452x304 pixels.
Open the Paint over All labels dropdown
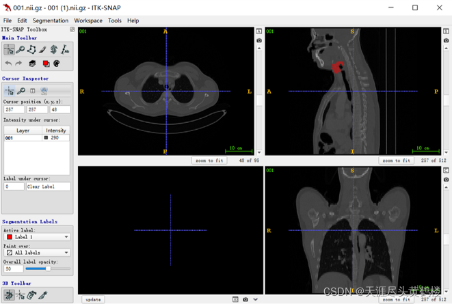37,253
